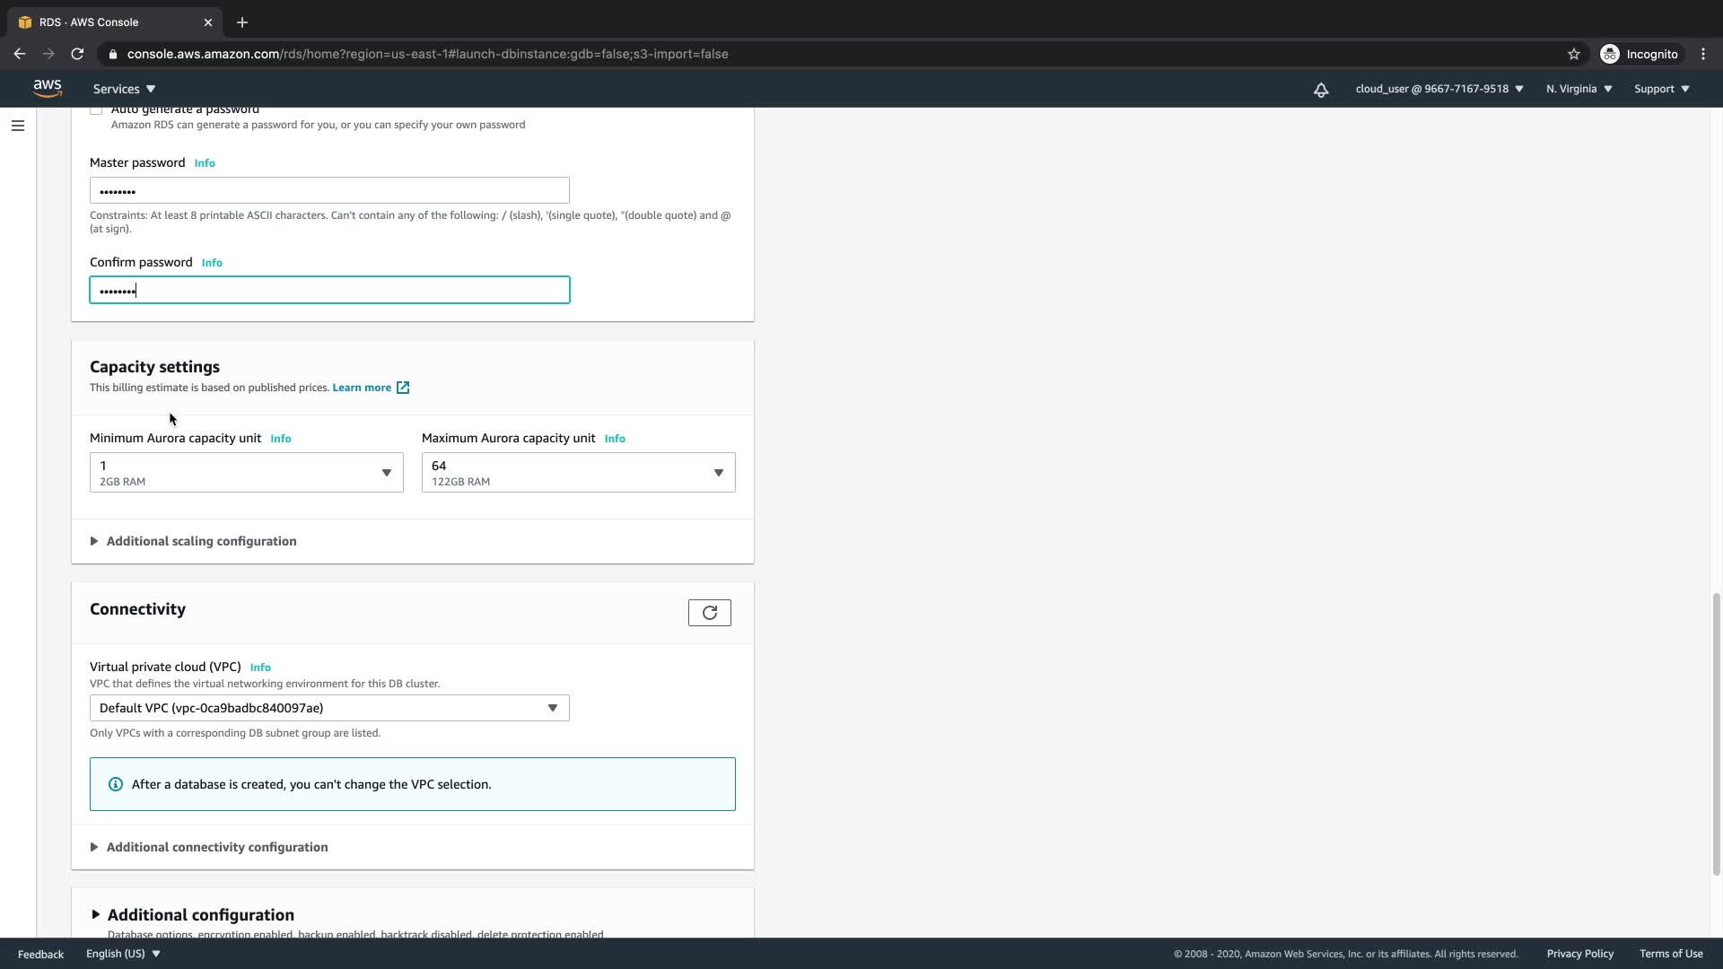1723x969 pixels.
Task: Bookmark page with the star icon
Action: (x=1573, y=54)
